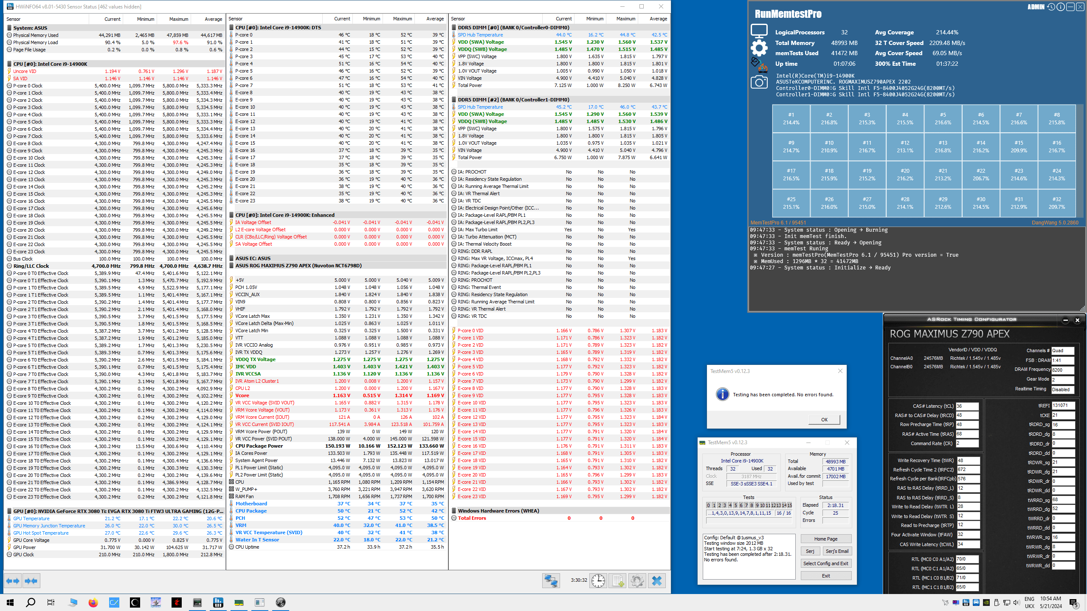Click the tREFI value field
Screen dimensions: 1087x611
(x=1063, y=406)
